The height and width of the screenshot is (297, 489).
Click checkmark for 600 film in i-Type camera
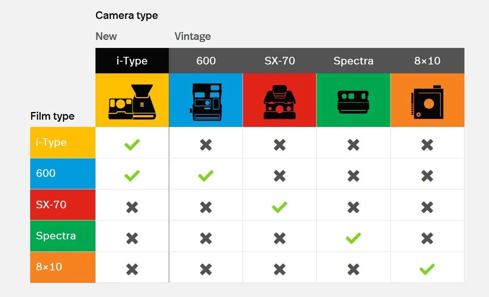(132, 175)
